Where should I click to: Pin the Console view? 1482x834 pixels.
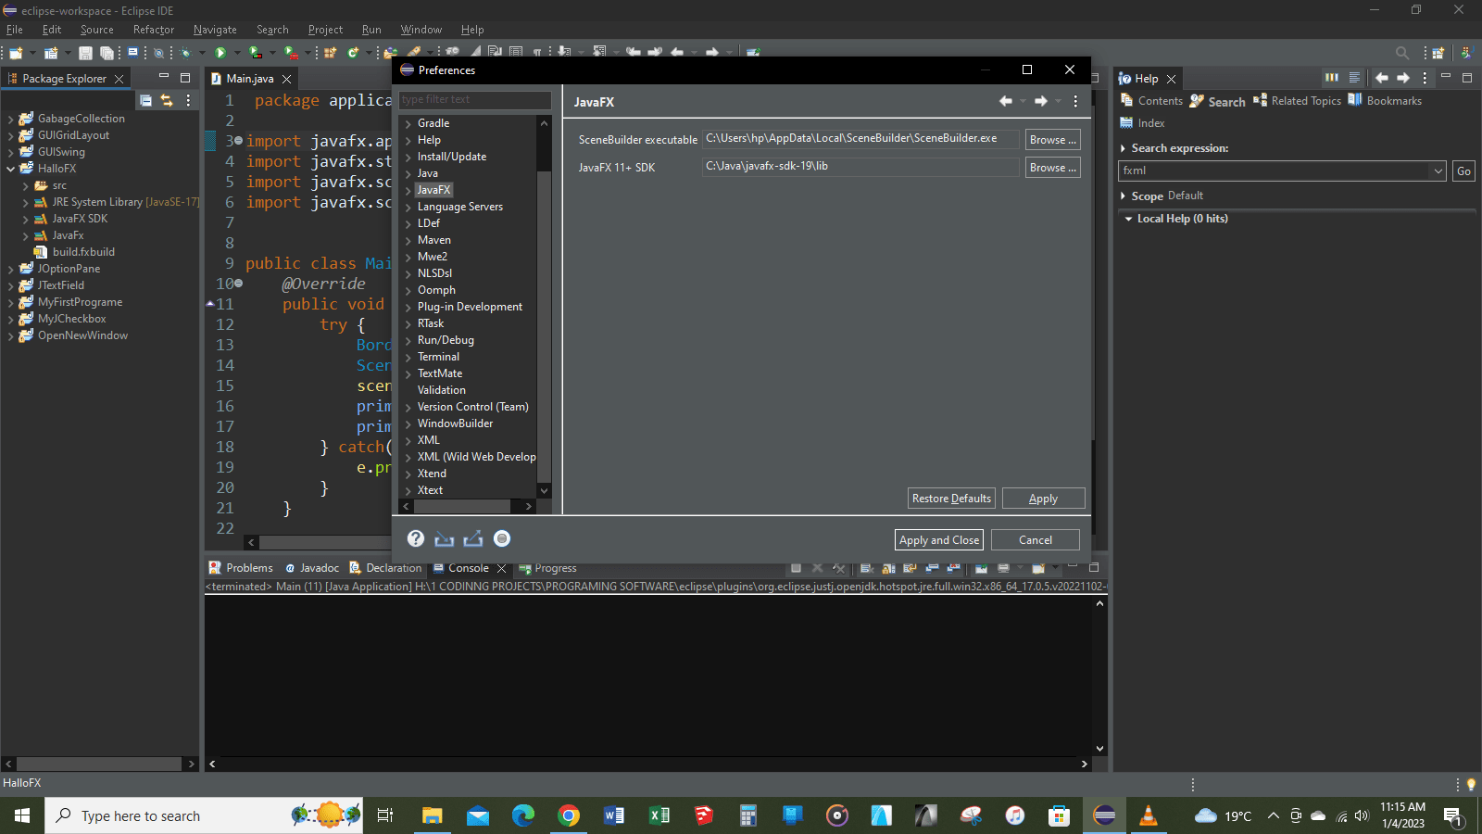981,569
